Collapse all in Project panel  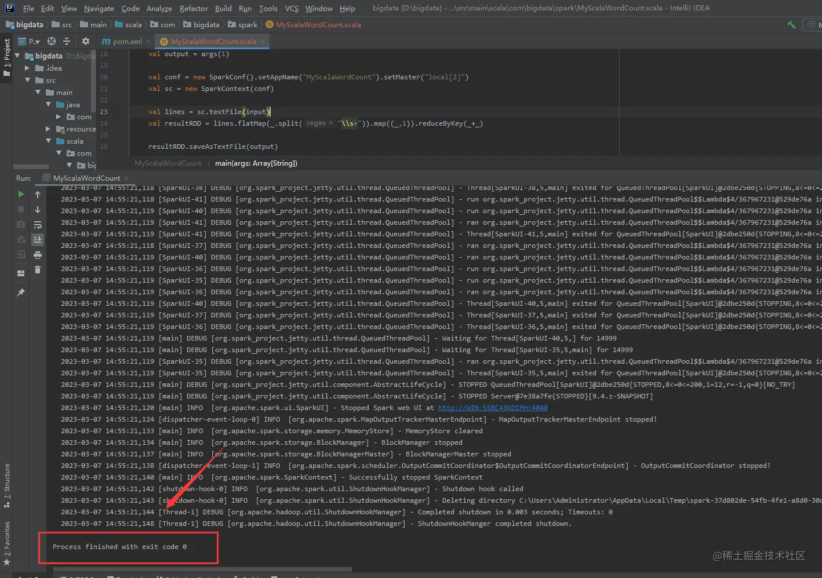[x=67, y=41]
